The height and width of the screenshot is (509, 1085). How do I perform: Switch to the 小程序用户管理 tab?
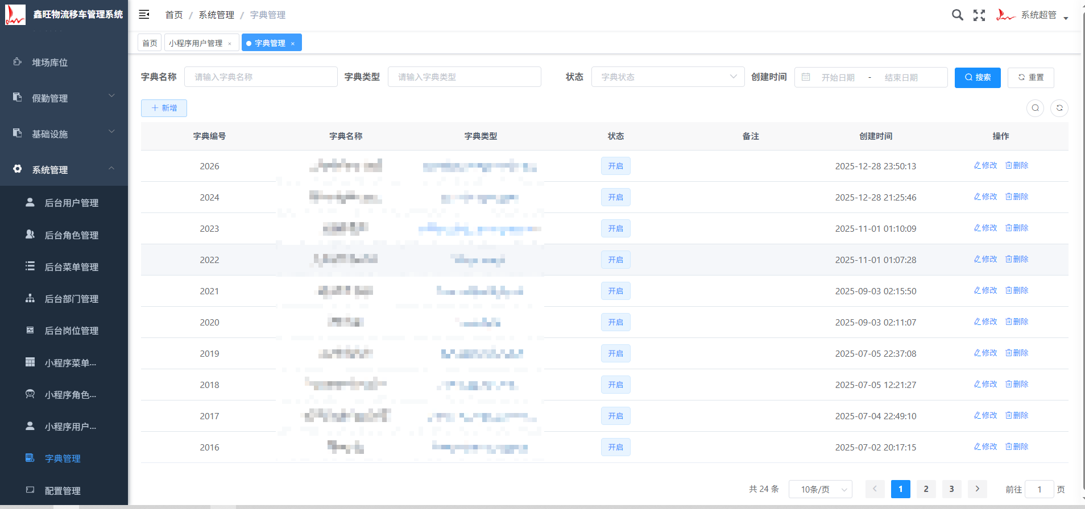196,43
